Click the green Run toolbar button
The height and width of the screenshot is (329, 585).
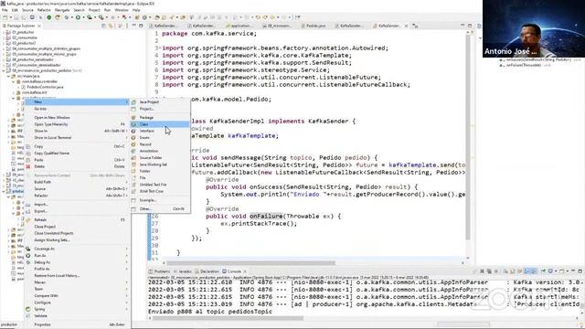pos(78,17)
